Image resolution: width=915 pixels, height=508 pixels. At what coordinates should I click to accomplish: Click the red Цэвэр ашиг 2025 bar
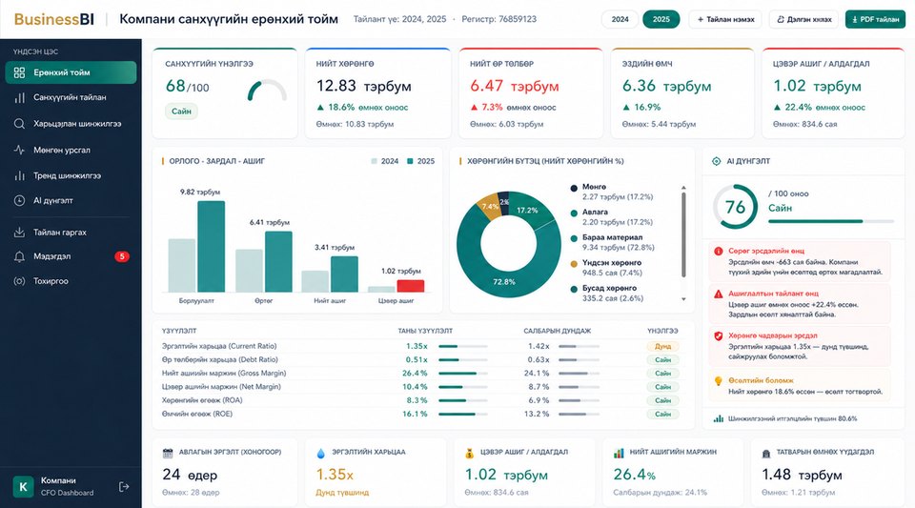click(411, 286)
